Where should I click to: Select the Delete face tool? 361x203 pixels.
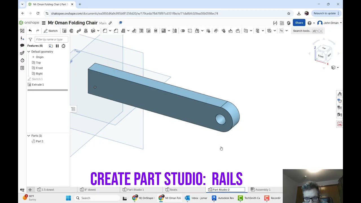click(x=223, y=31)
